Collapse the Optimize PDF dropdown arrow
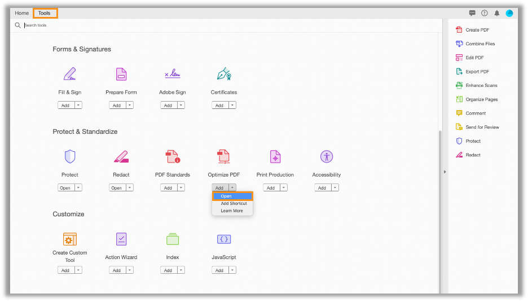This screenshot has height=302, width=528. (232, 188)
